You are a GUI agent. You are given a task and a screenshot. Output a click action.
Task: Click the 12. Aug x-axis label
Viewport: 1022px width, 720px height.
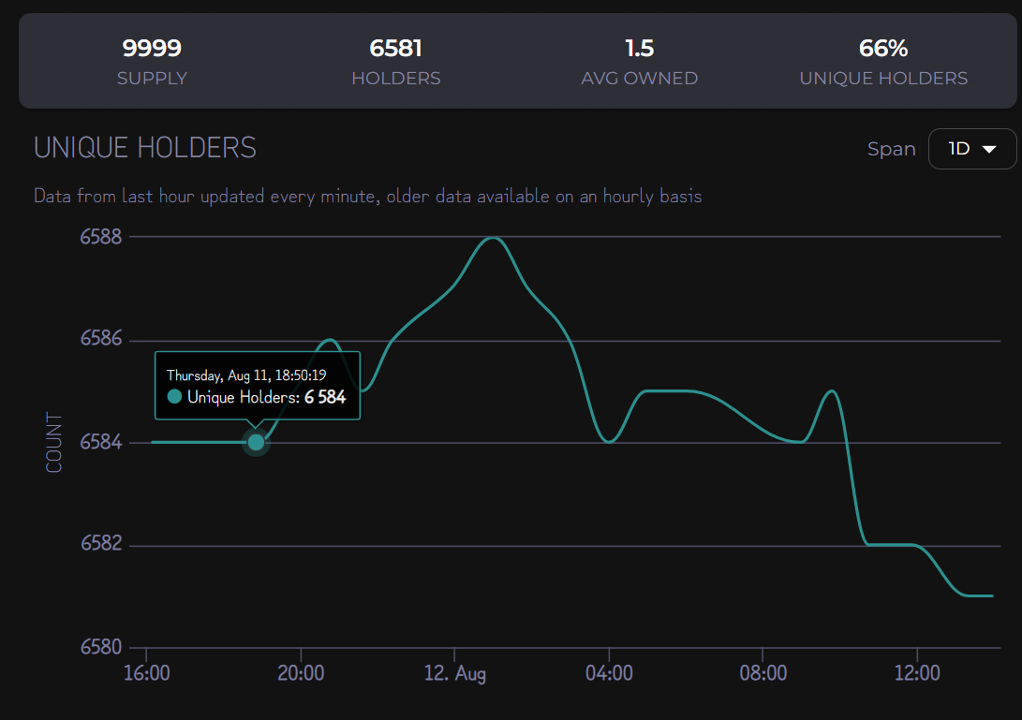(455, 673)
